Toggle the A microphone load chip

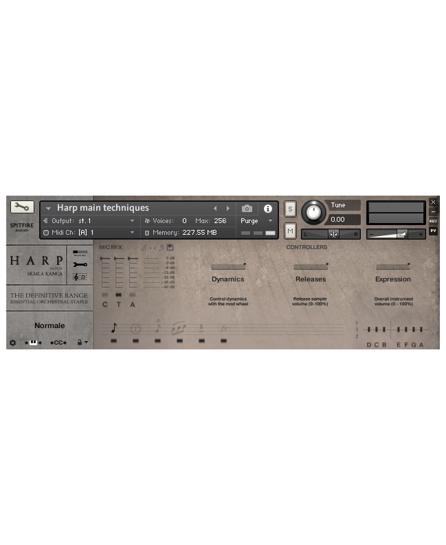[x=132, y=294]
